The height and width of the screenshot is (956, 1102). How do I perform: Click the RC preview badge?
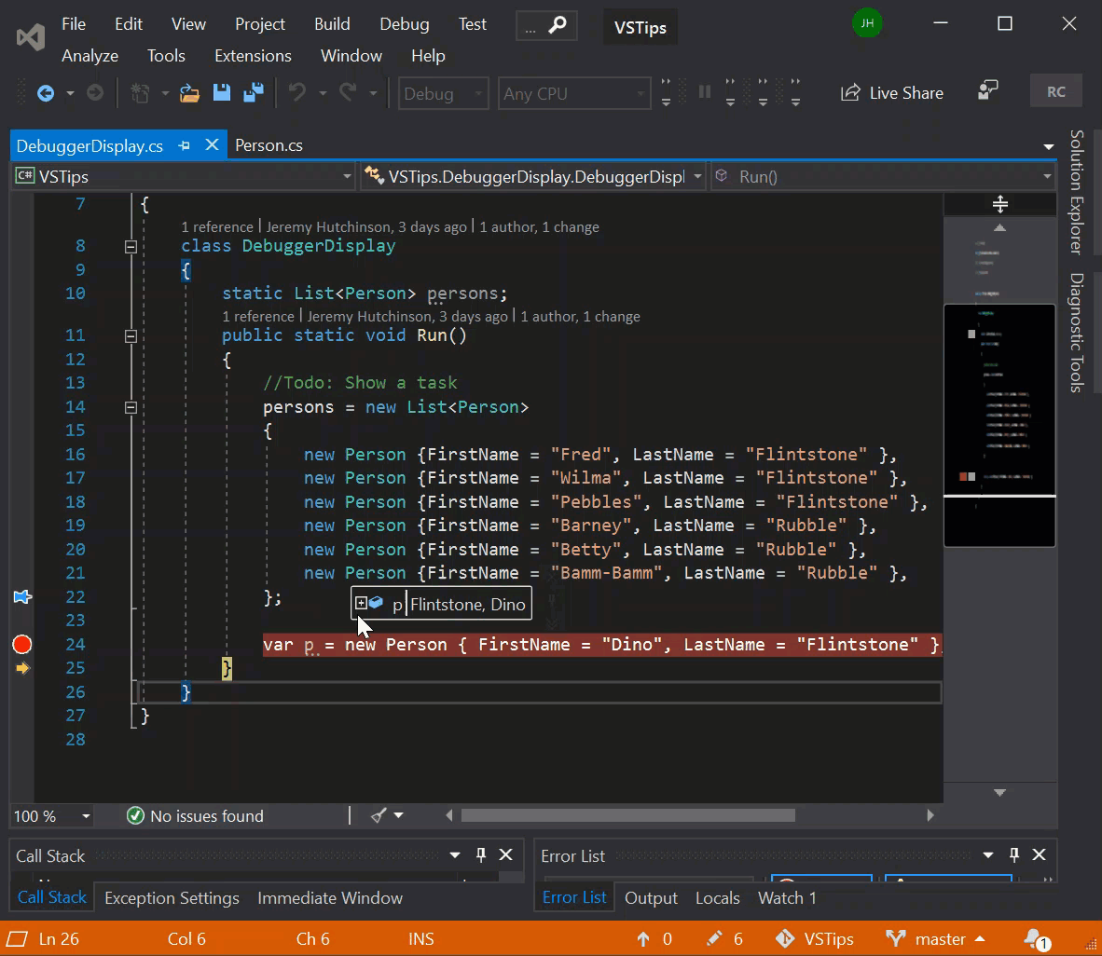(1055, 92)
